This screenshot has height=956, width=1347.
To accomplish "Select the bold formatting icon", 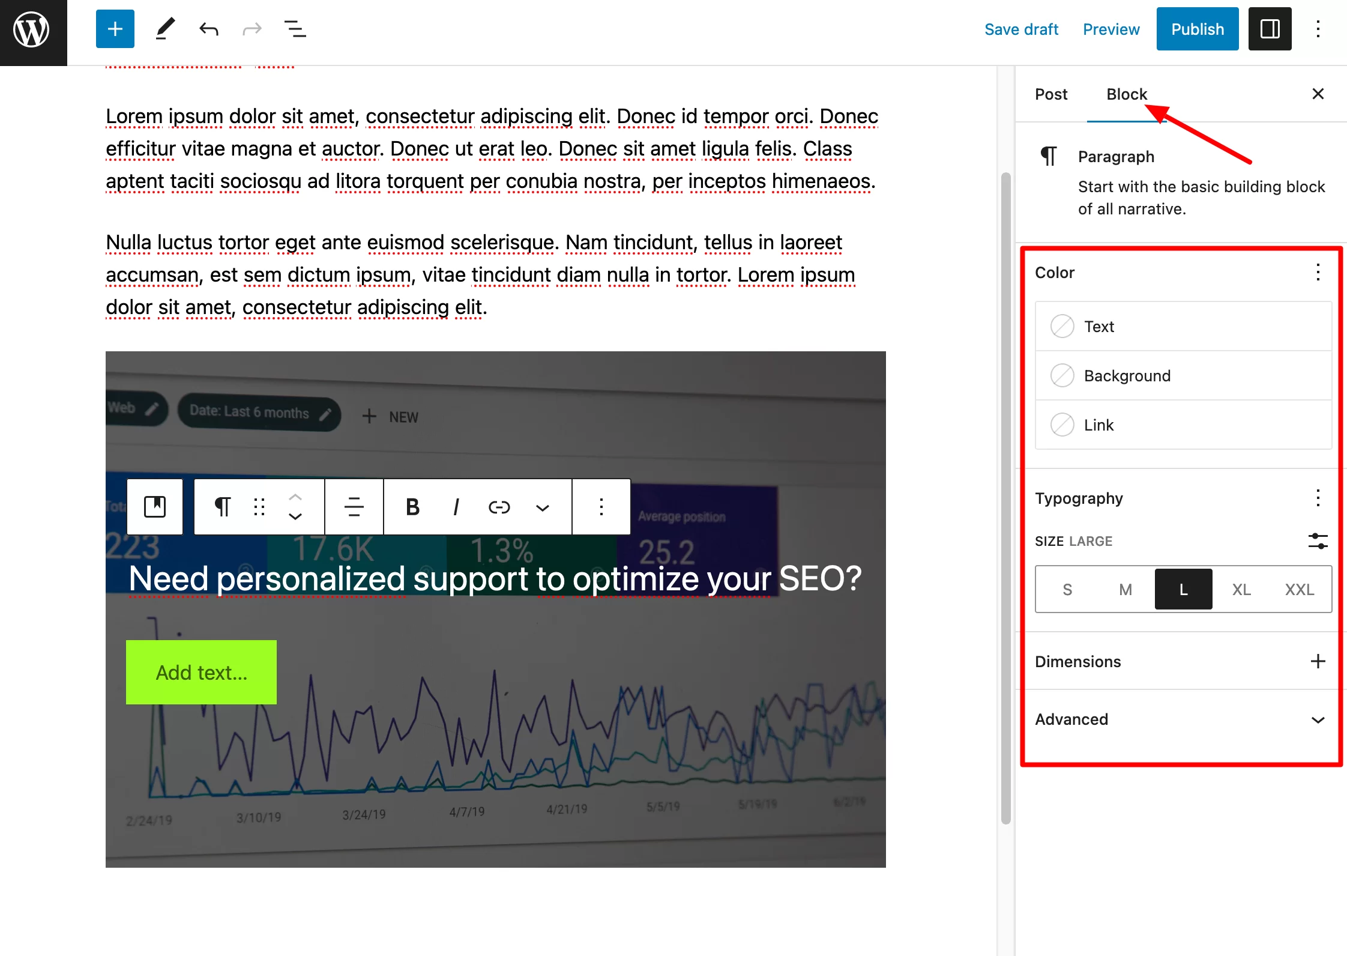I will tap(411, 507).
